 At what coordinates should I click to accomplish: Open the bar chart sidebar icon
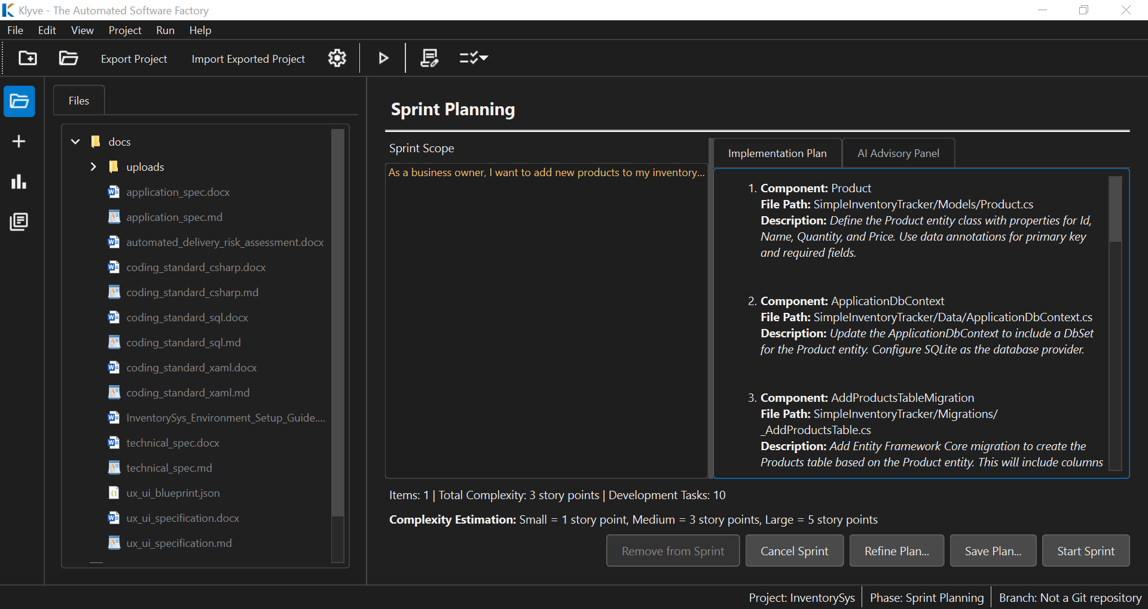point(19,182)
